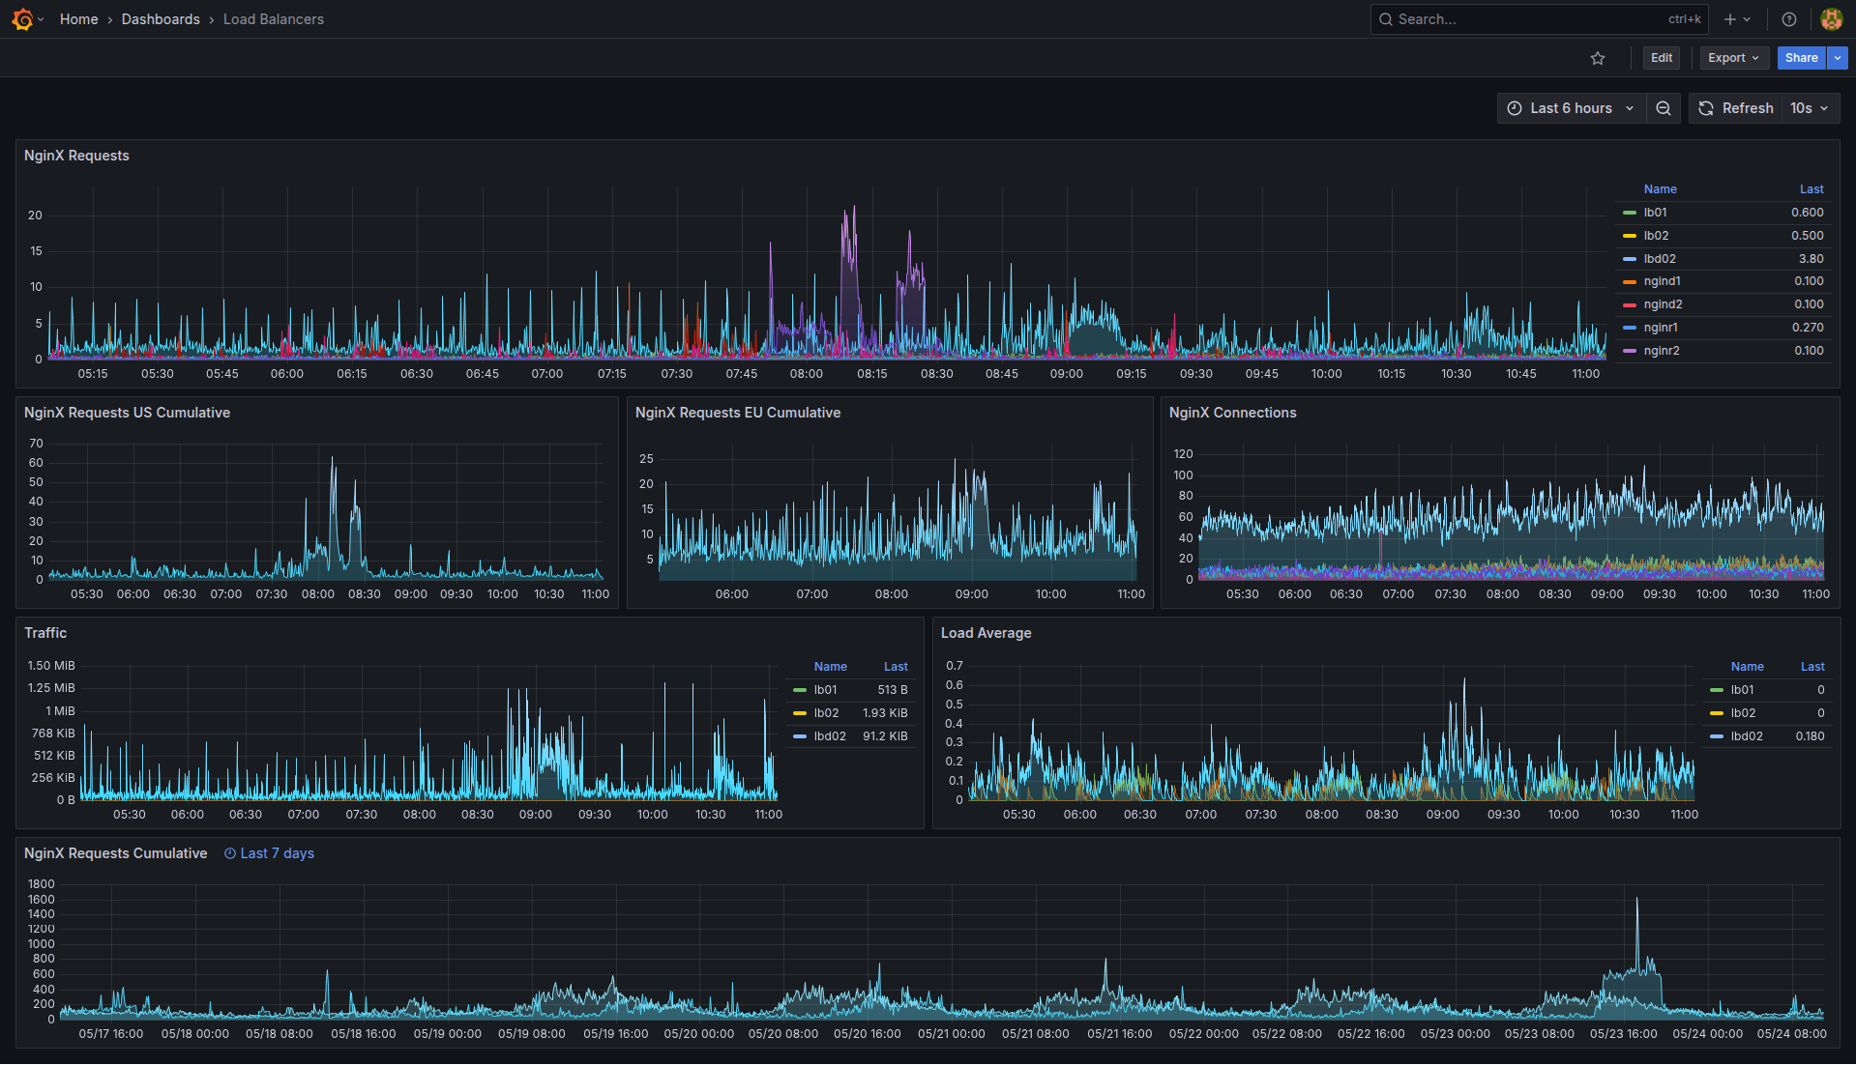The height and width of the screenshot is (1065, 1856).
Task: Click the magnifier icon in search box
Action: click(1386, 19)
